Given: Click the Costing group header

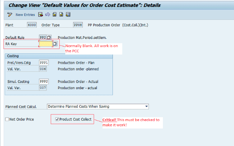Looking at the screenshot, I should point(59,56).
